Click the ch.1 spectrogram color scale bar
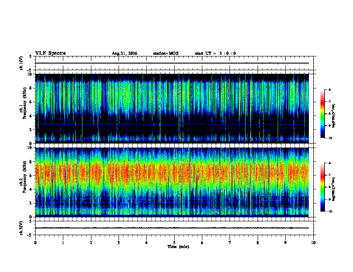Image resolution: width=353 pixels, height=272 pixels. tap(323, 114)
